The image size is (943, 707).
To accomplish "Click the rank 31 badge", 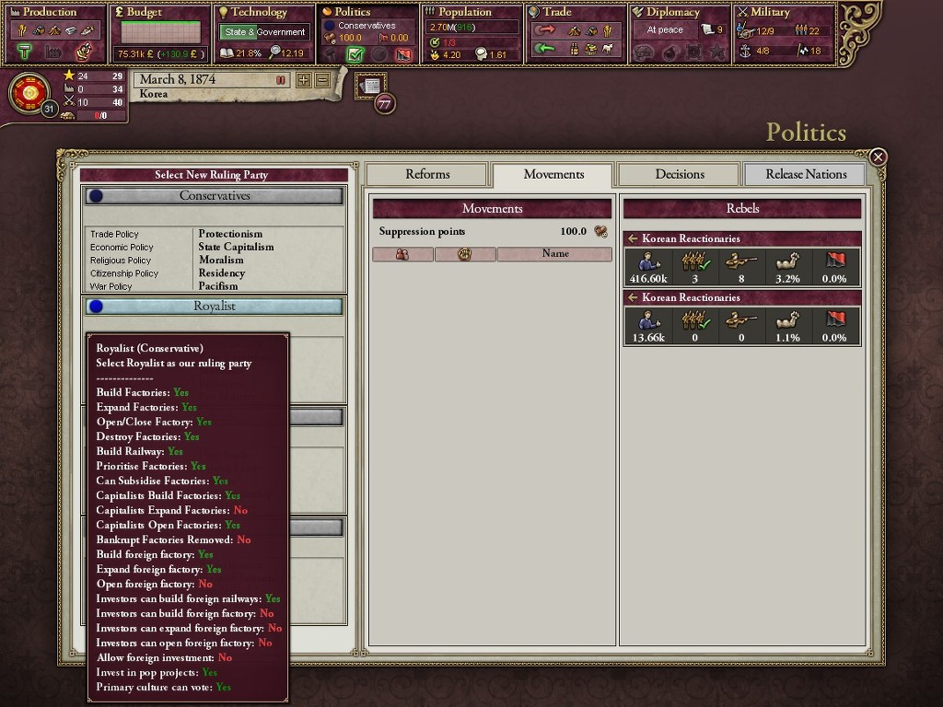I will click(x=50, y=109).
